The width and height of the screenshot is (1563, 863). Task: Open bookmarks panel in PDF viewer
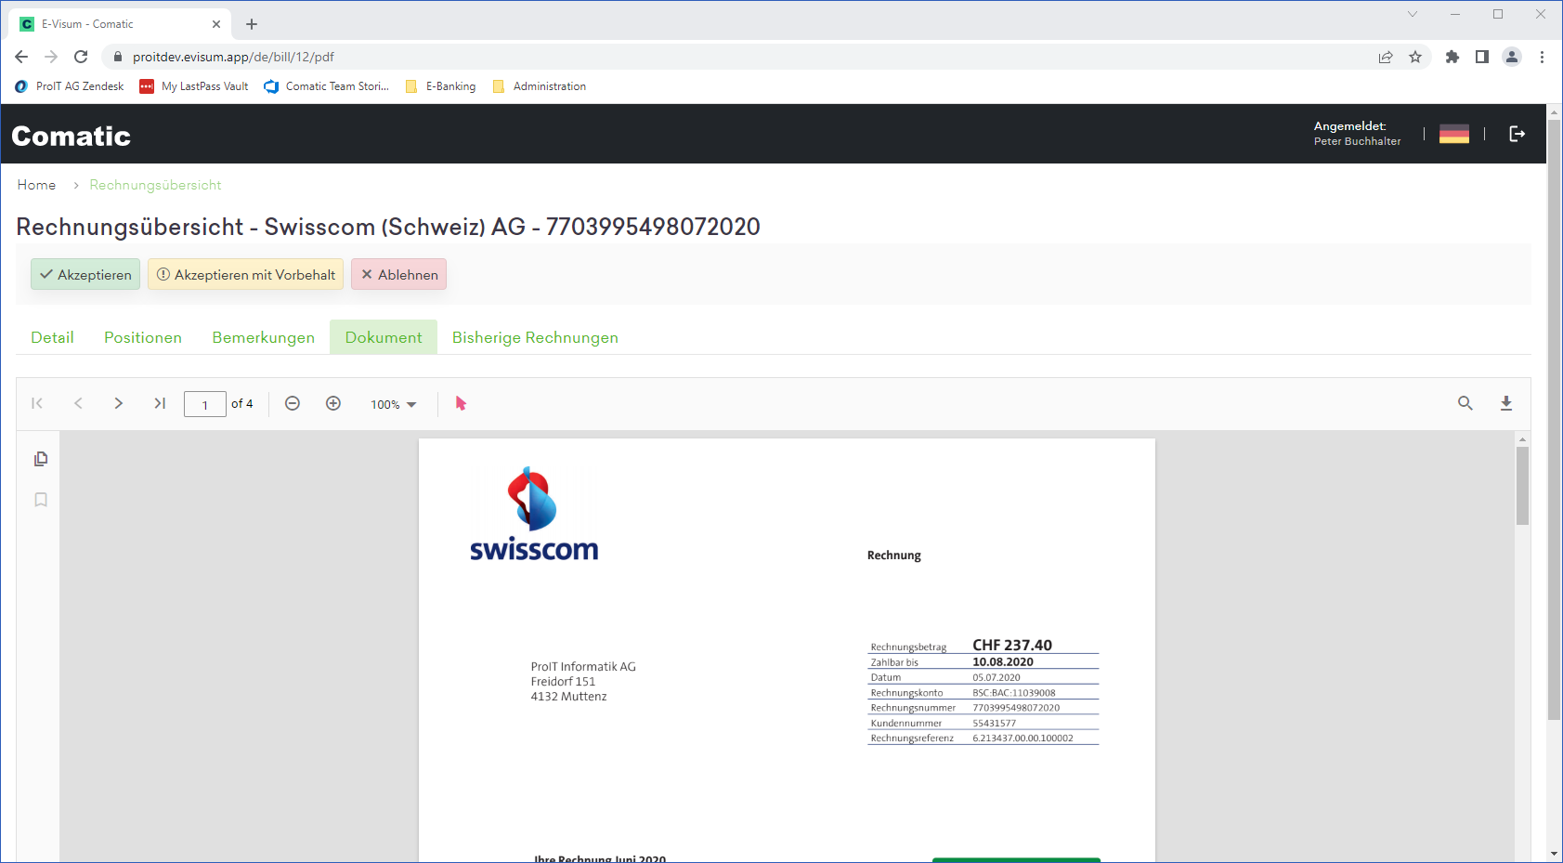(x=41, y=500)
